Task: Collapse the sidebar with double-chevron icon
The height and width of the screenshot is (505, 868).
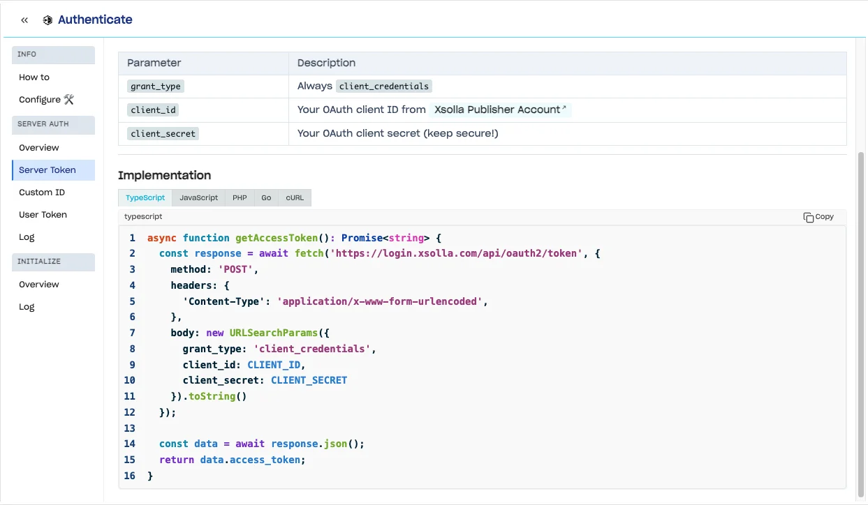Action: (24, 20)
